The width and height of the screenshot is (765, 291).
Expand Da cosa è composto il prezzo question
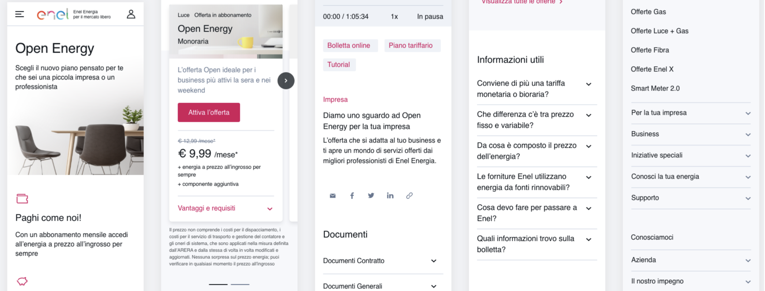tap(537, 151)
